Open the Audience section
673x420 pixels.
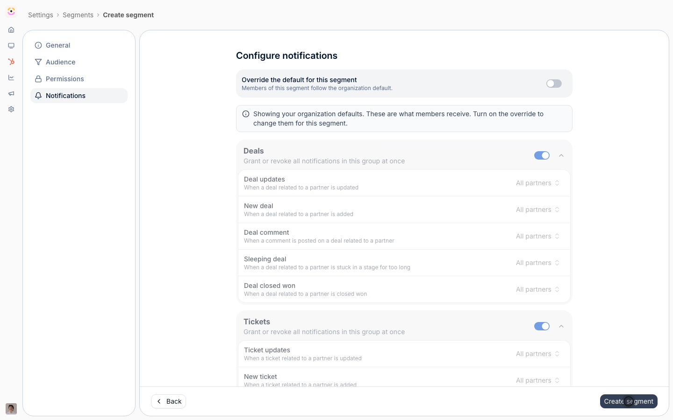[79, 62]
